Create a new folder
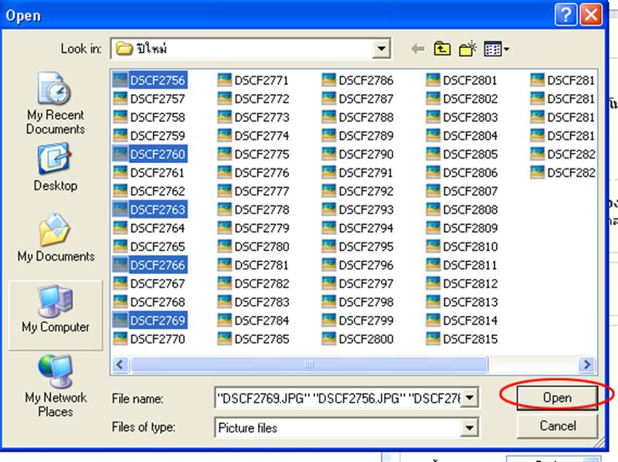The width and height of the screenshot is (618, 462). click(x=466, y=49)
